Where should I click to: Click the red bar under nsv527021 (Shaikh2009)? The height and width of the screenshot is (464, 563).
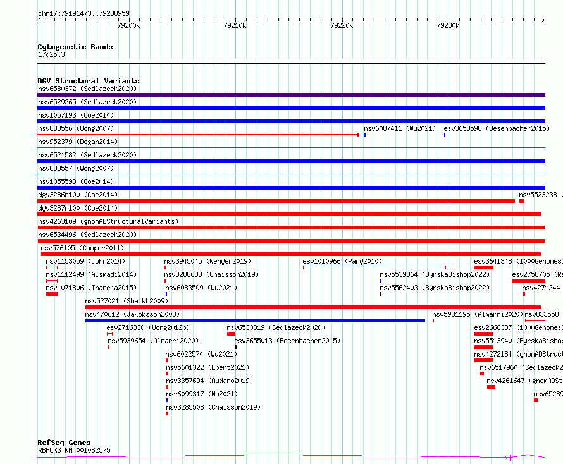pyautogui.click(x=312, y=307)
